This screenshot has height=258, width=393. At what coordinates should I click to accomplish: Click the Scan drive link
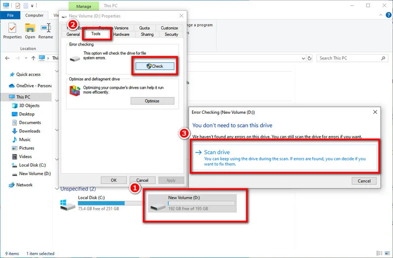click(x=285, y=157)
